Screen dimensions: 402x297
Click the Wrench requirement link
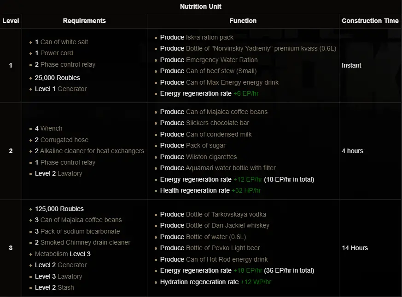coord(51,128)
